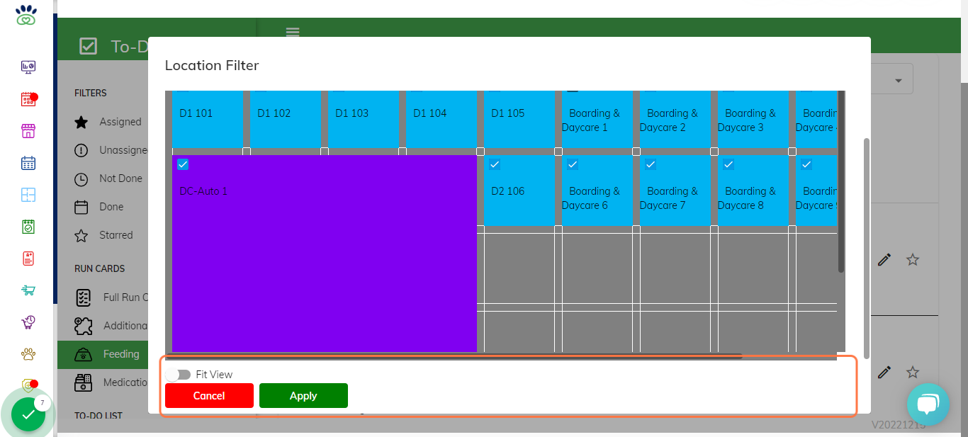Screen dimensions: 968x437
Task: Select the D1 101 location tile
Action: (208, 119)
